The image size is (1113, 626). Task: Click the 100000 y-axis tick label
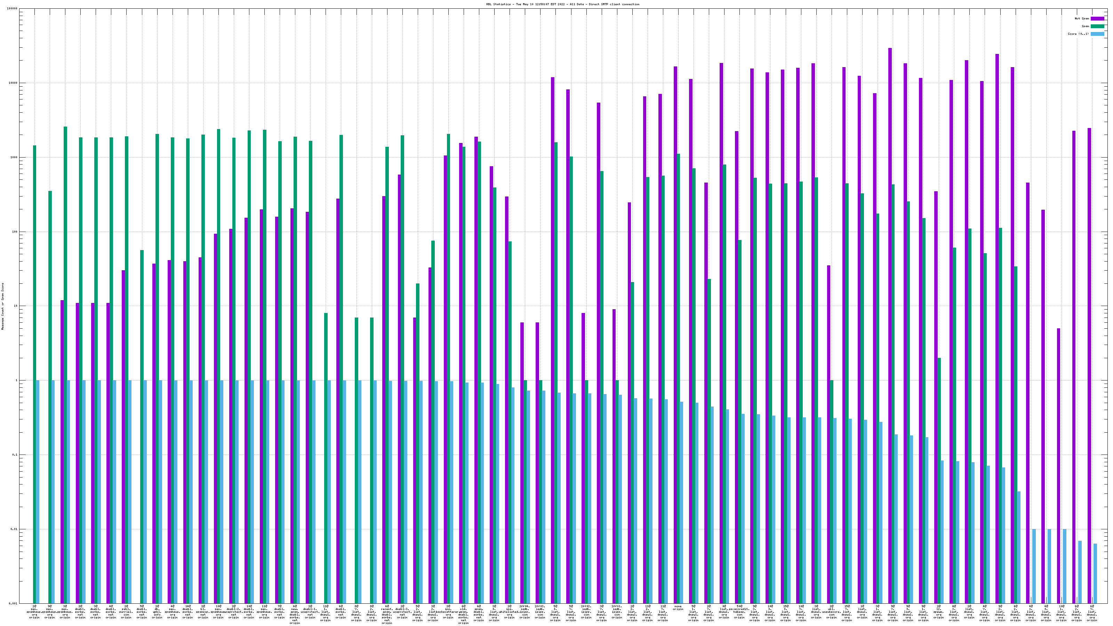coord(12,9)
